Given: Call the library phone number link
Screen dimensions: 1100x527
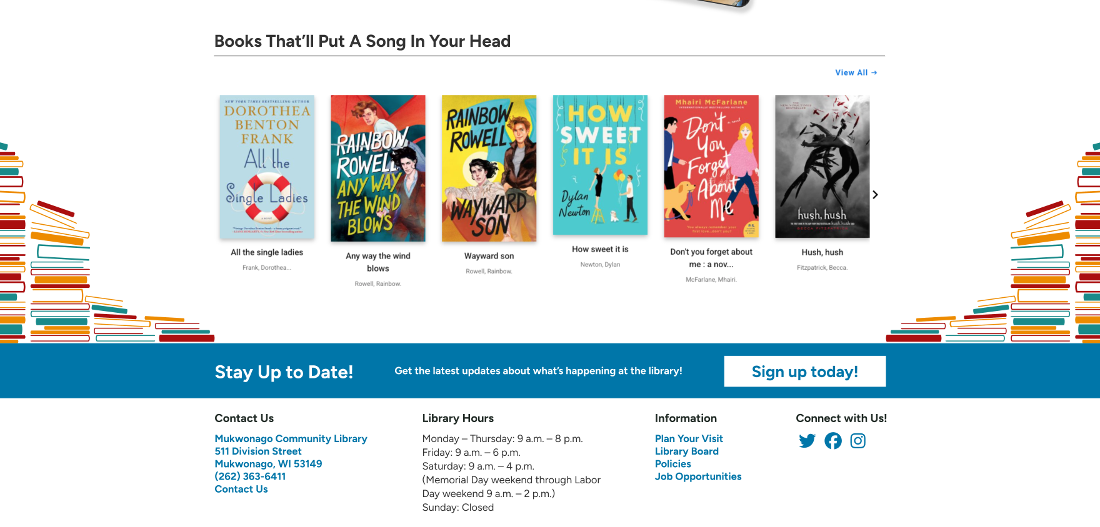Looking at the screenshot, I should click(250, 476).
